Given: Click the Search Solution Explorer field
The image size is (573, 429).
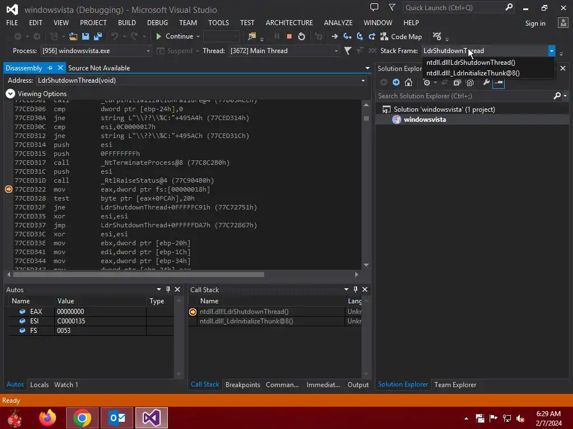Looking at the screenshot, I should 465,96.
